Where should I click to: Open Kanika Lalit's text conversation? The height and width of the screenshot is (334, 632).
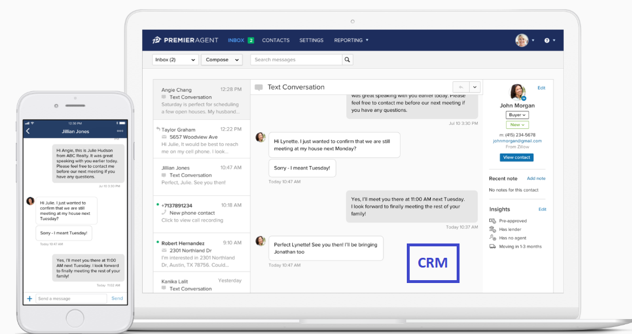(x=202, y=283)
